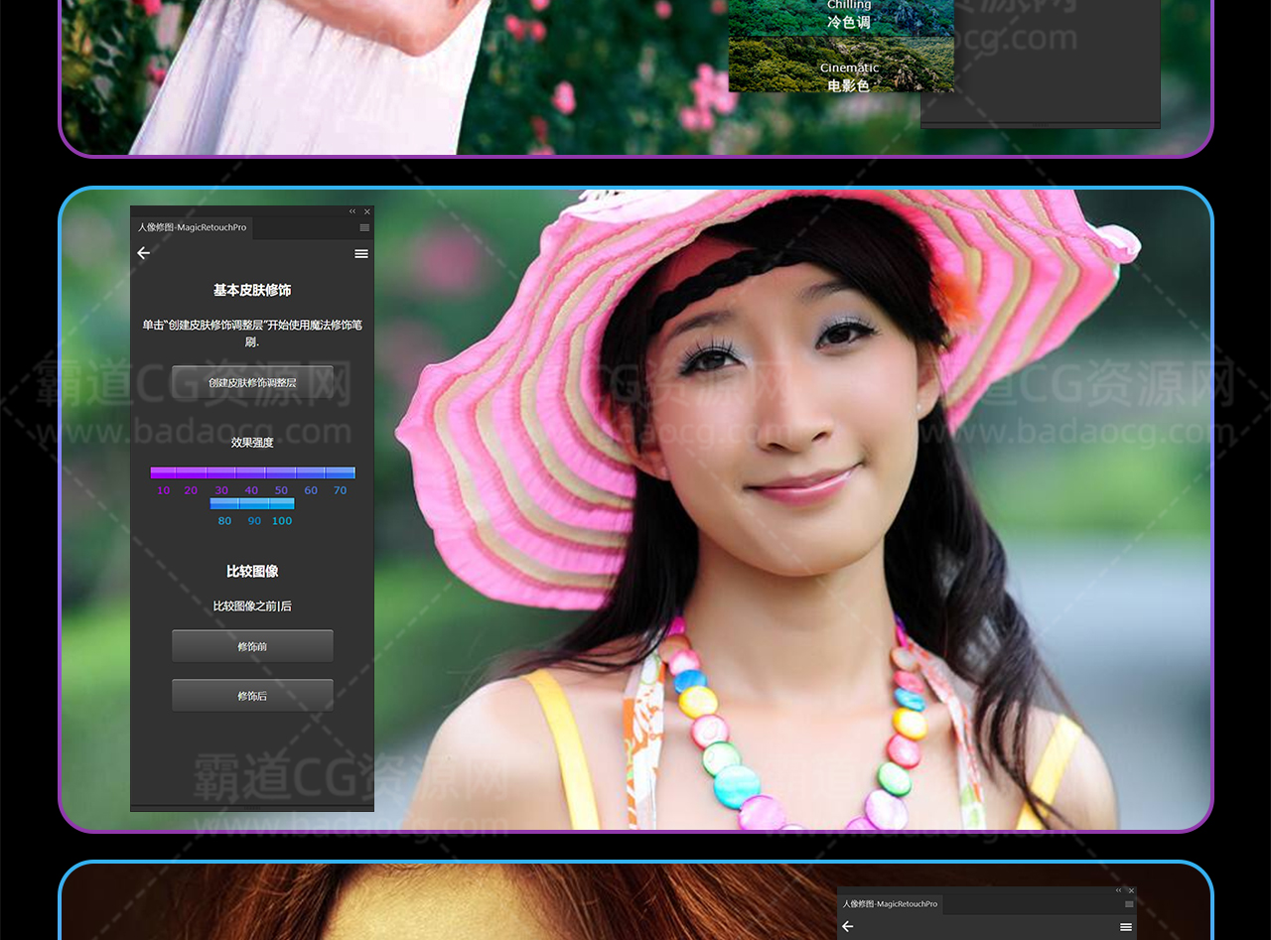Open panel options flyout beside MagicRetouchPro tab
The image size is (1271, 940).
pos(364,228)
